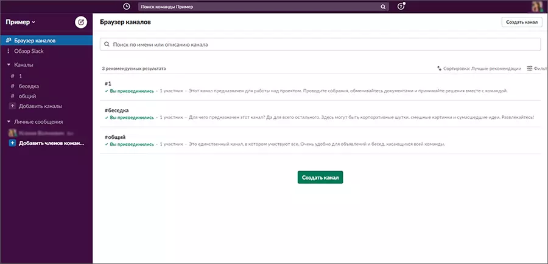
Task: Click the green Создать канал button
Action: 320,177
